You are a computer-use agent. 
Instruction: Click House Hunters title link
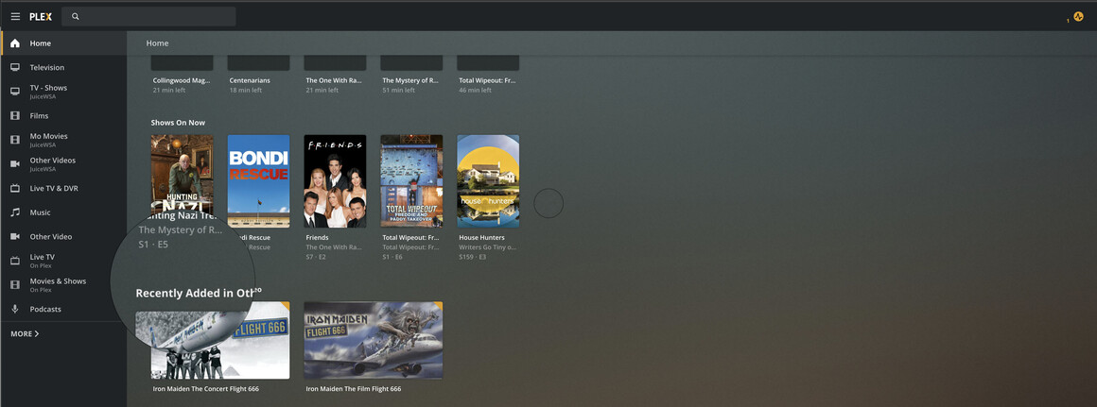pyautogui.click(x=482, y=237)
